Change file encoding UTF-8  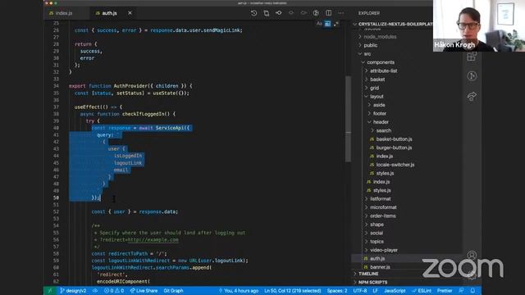click(360, 291)
